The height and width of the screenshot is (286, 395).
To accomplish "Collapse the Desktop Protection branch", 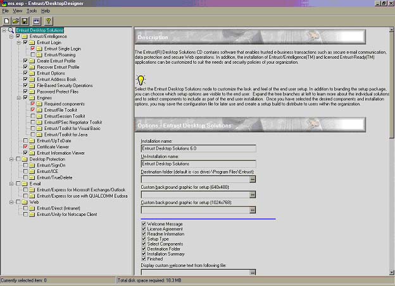I will [11, 159].
